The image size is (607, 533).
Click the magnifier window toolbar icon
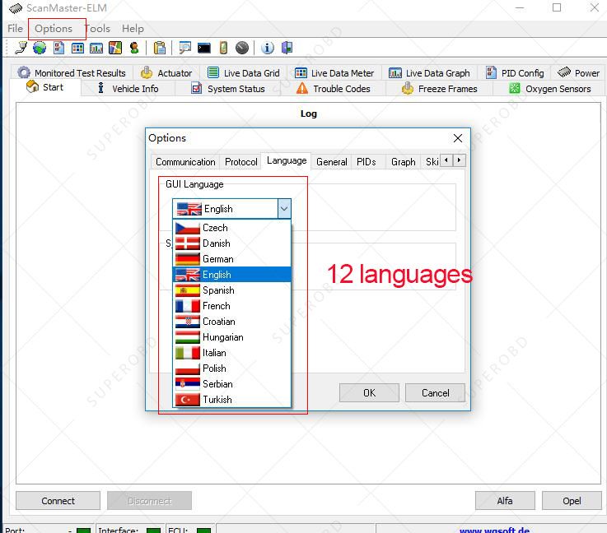pyautogui.click(x=185, y=48)
